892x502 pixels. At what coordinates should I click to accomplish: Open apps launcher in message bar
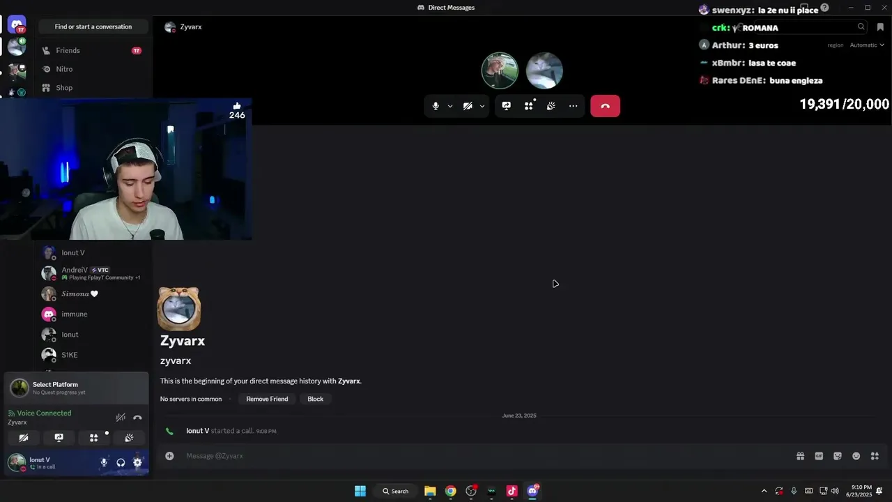coord(875,456)
